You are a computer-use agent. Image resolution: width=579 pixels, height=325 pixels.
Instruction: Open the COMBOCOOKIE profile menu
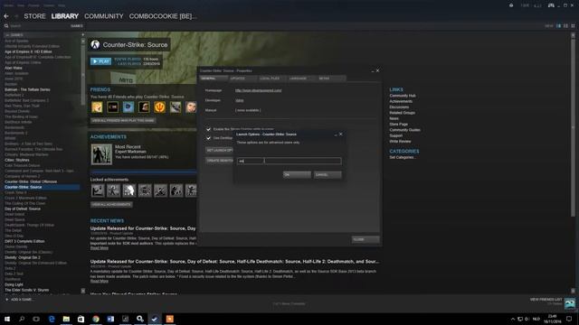(x=163, y=16)
